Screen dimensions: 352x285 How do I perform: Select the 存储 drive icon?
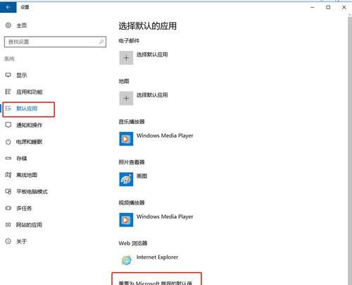(8, 158)
